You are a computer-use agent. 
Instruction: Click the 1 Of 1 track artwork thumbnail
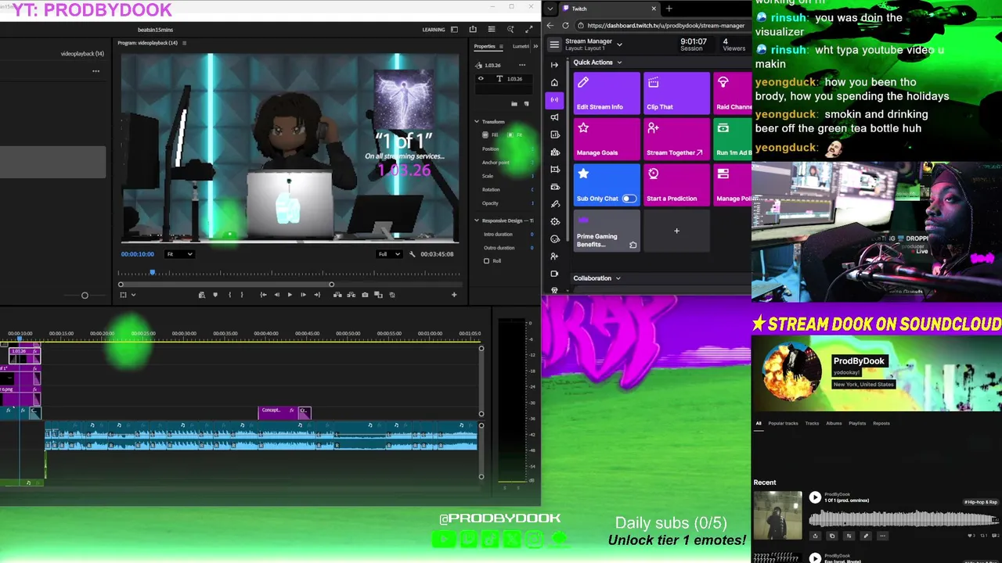(x=777, y=515)
